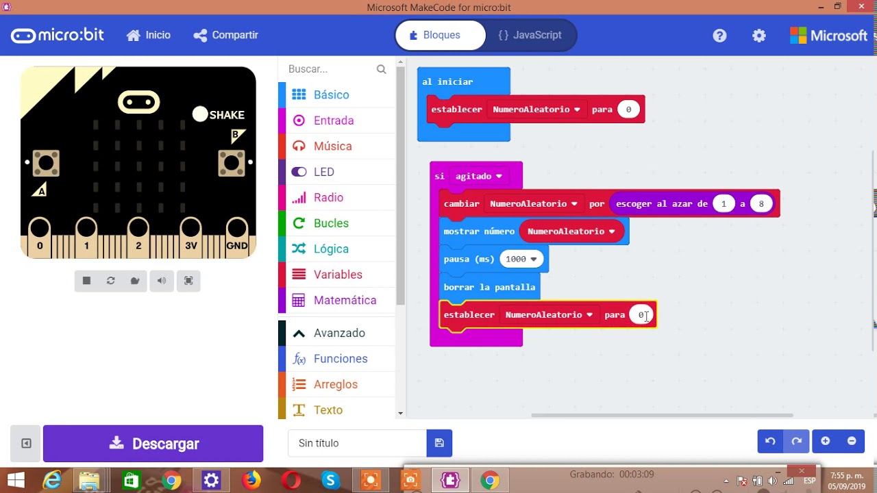Edit the 0 value in al iniciar block

pos(628,110)
